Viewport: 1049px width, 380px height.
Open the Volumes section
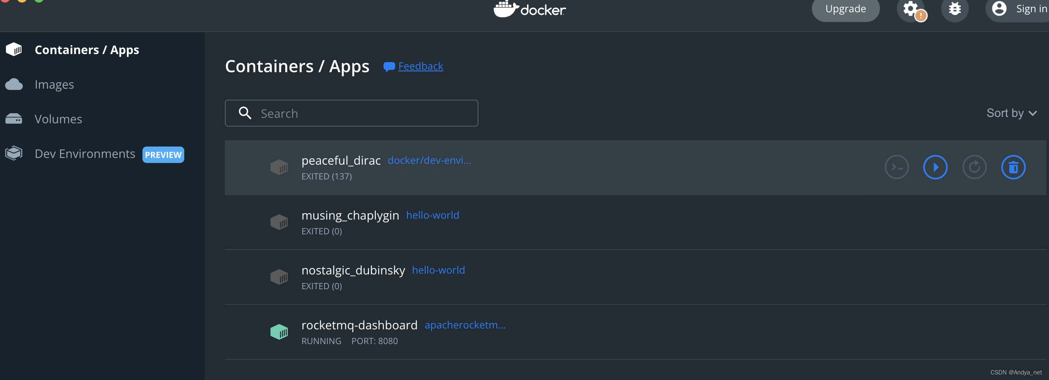click(x=58, y=119)
